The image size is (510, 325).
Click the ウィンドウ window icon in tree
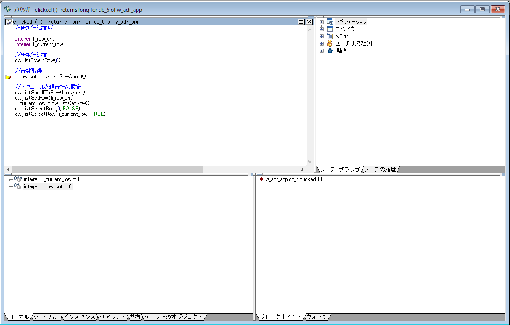330,29
